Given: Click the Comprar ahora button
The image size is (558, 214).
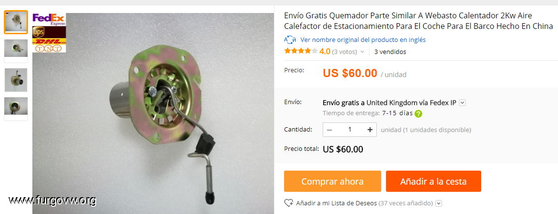Looking at the screenshot, I should [x=332, y=181].
